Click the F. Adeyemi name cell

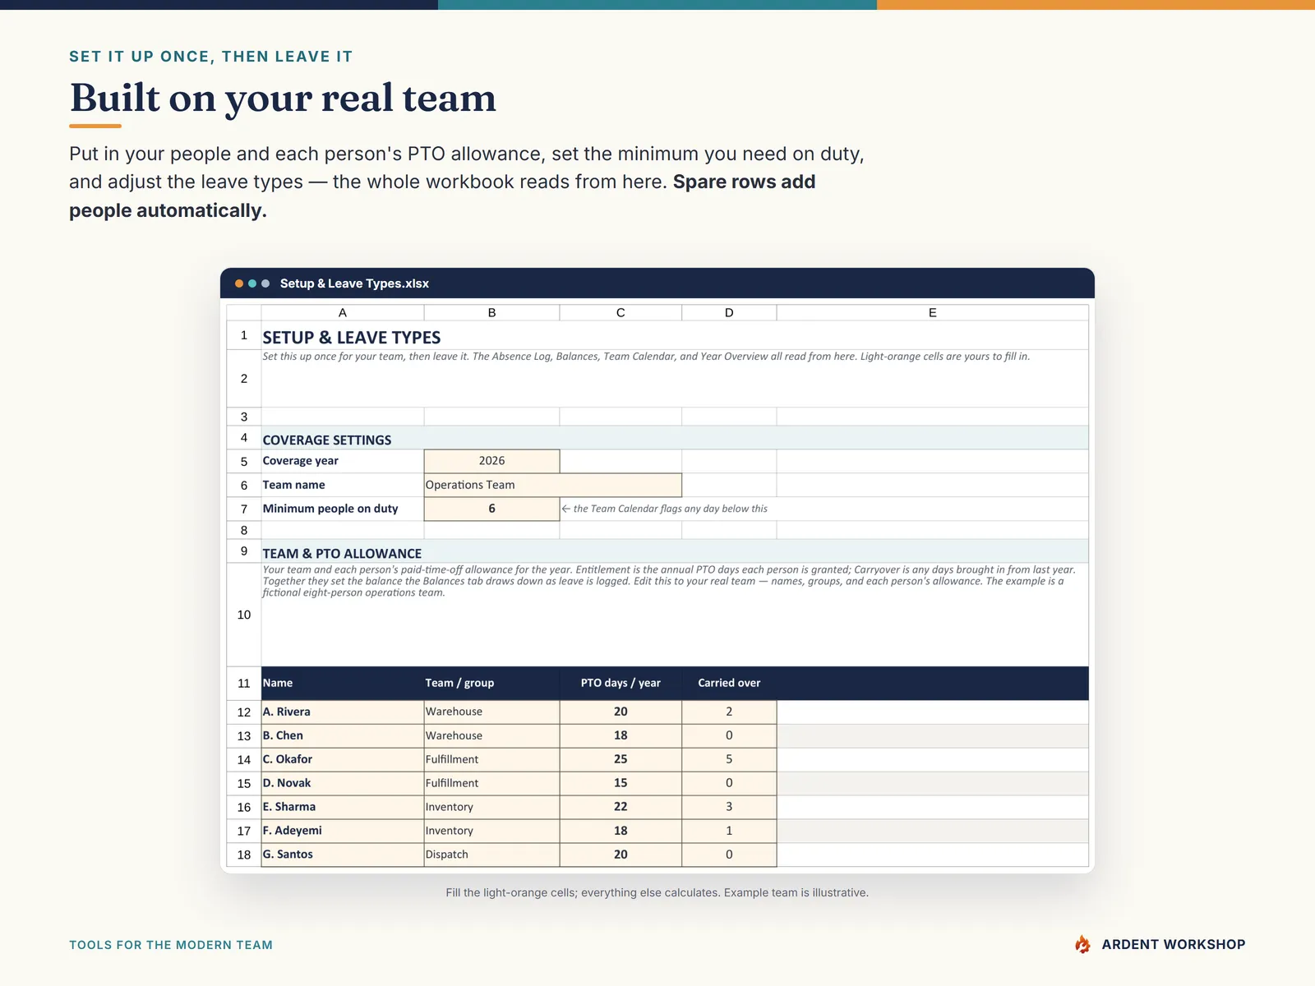(343, 831)
